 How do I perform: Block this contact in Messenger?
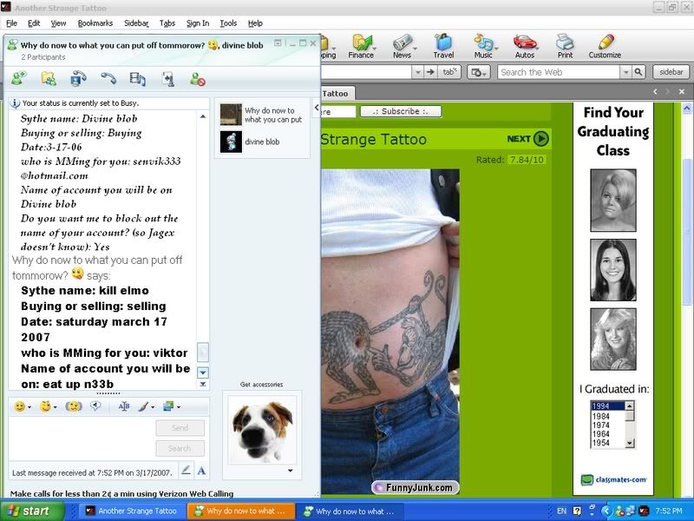coord(198,79)
